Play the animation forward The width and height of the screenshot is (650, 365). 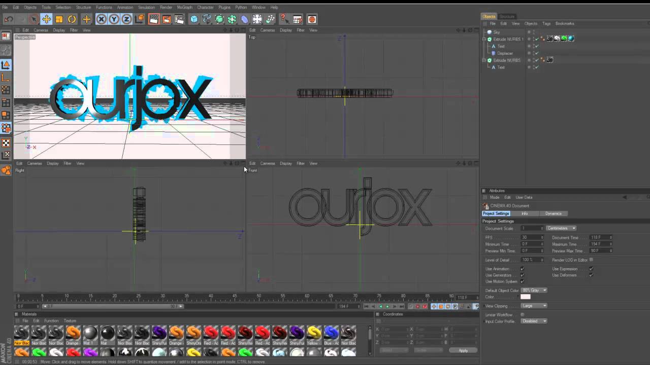[387, 306]
